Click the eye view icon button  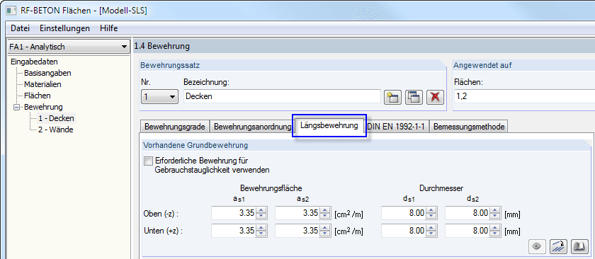pyautogui.click(x=537, y=246)
